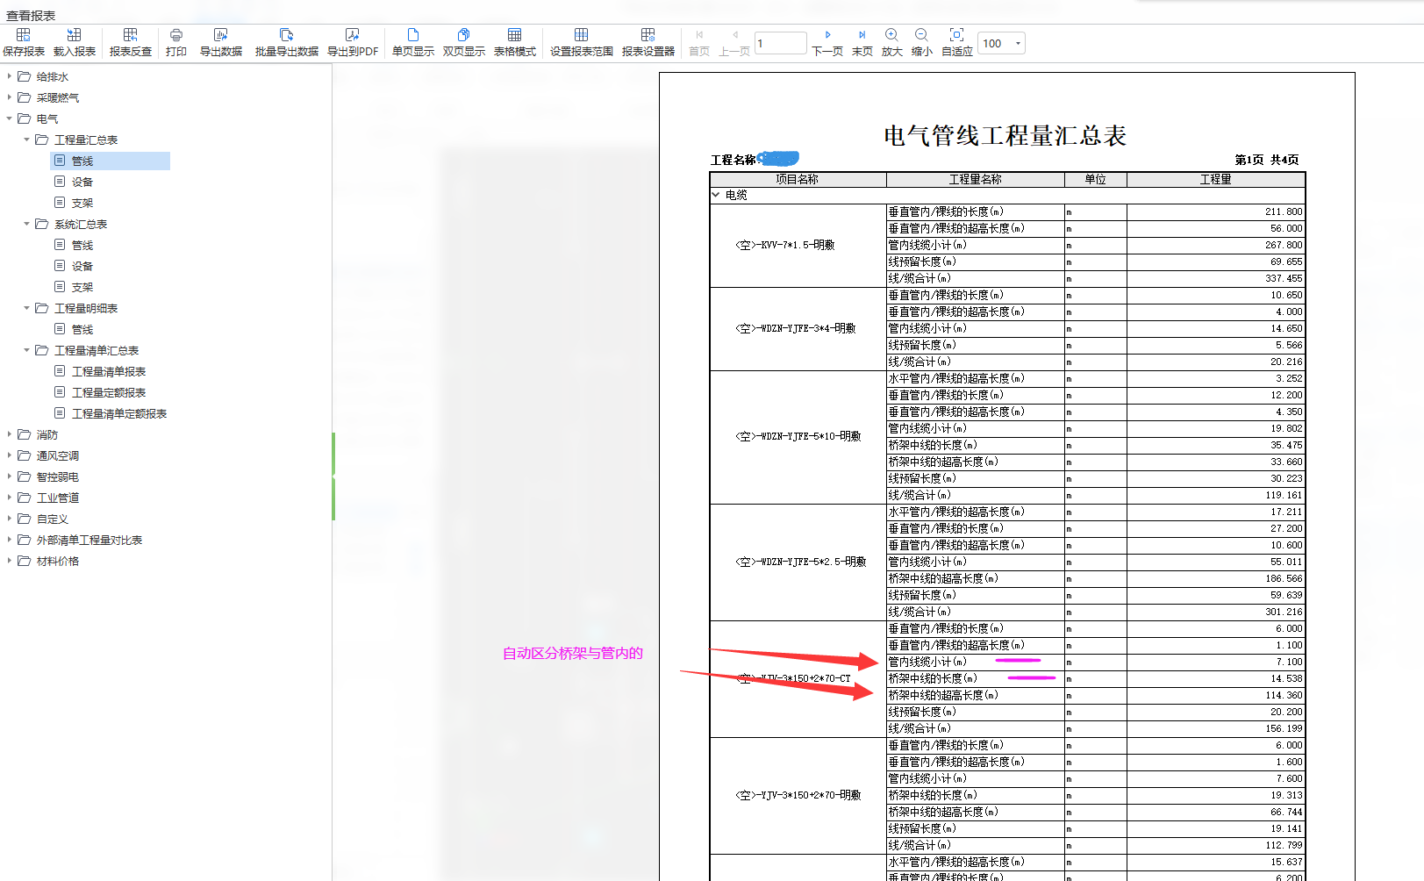Click the 工程量 column header

[1216, 179]
